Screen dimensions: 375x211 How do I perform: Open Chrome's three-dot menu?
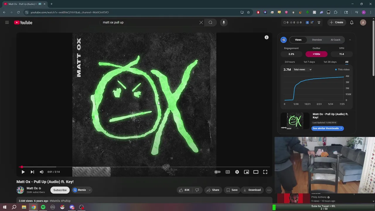point(371,12)
